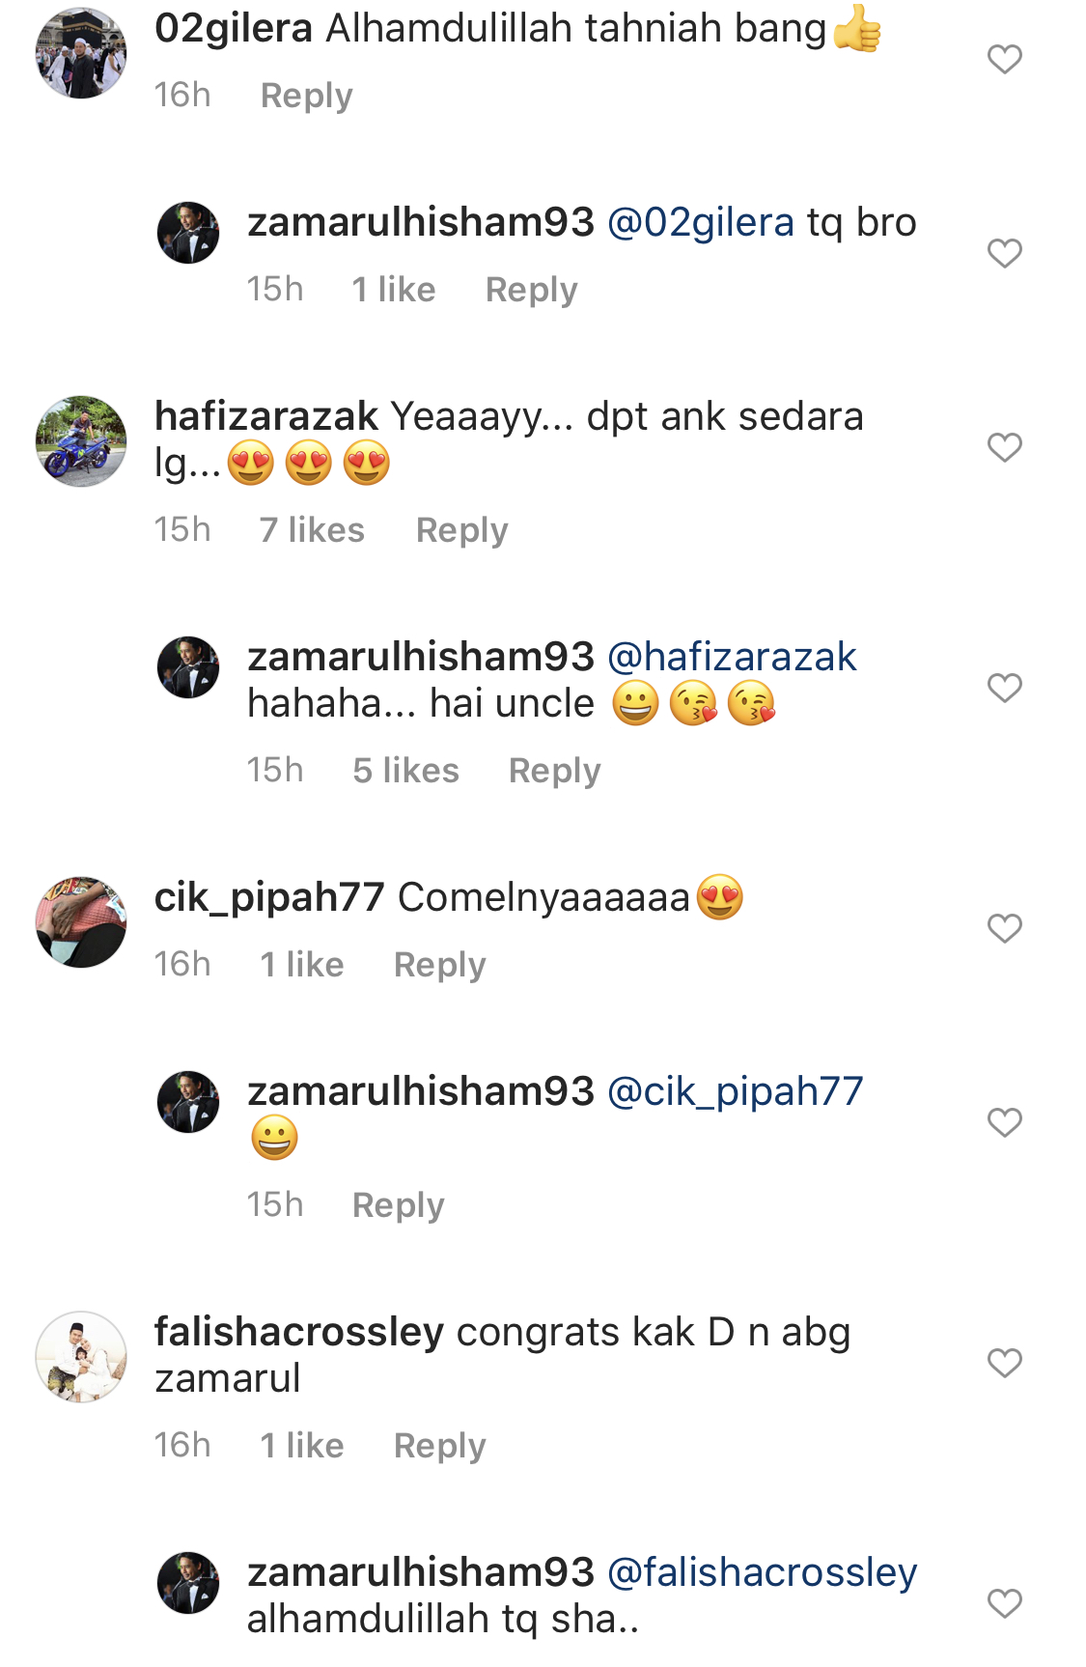
Task: Tap heart on hafizarazak's comment
Action: (x=1004, y=448)
